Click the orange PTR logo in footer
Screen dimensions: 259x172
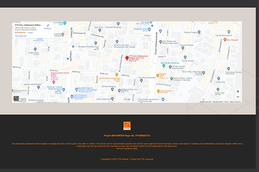pos(127,126)
